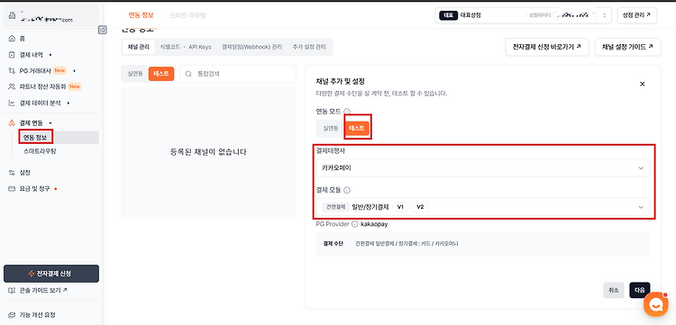Screen dimensions: 676x325
Task: Select the 추가 설정 관리 sub-tab
Action: (309, 47)
